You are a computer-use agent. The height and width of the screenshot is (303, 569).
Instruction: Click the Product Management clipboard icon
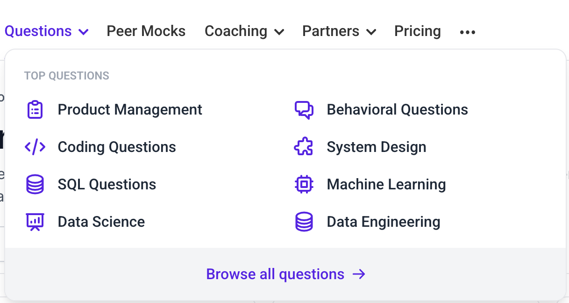tap(35, 109)
